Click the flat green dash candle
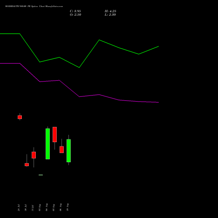The width and height of the screenshot is (218, 218). point(41,175)
